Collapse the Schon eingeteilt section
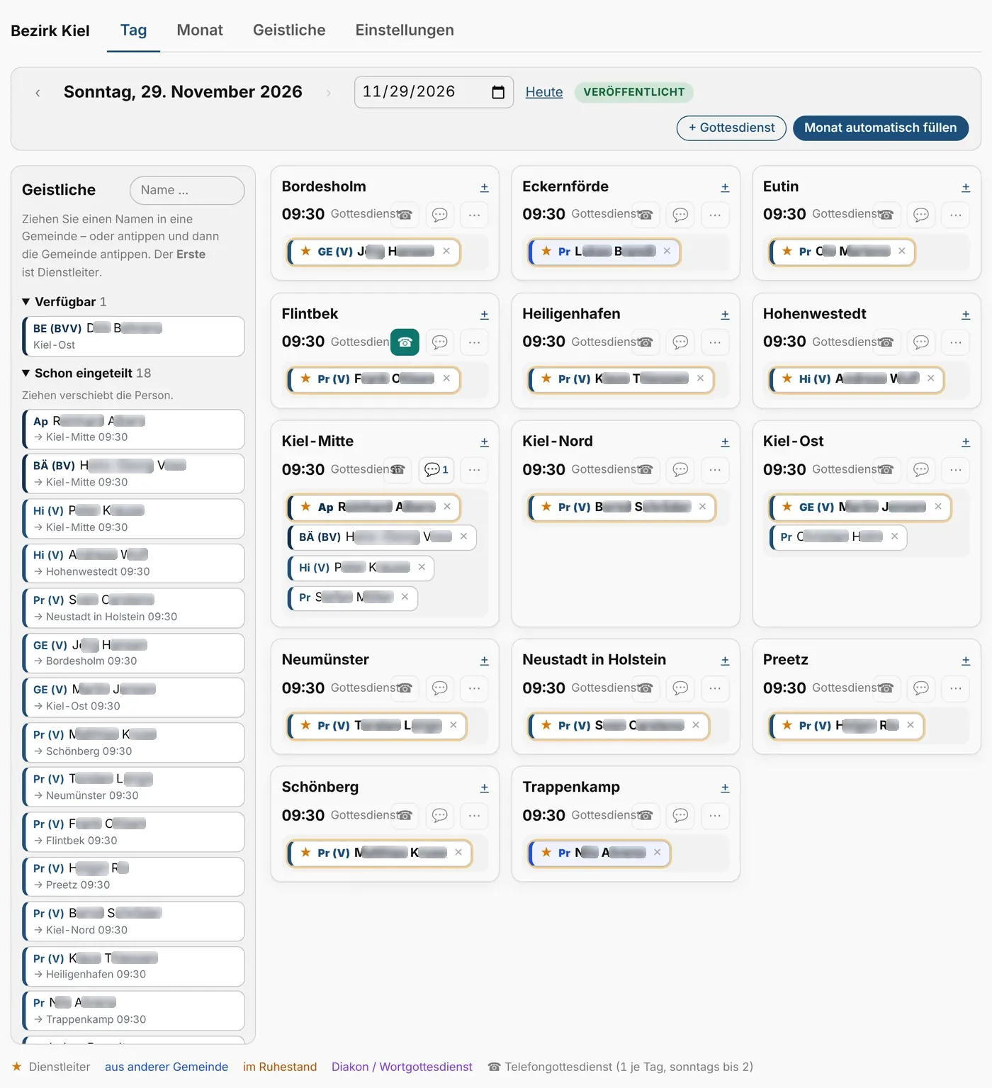This screenshot has height=1088, width=992. tap(86, 373)
